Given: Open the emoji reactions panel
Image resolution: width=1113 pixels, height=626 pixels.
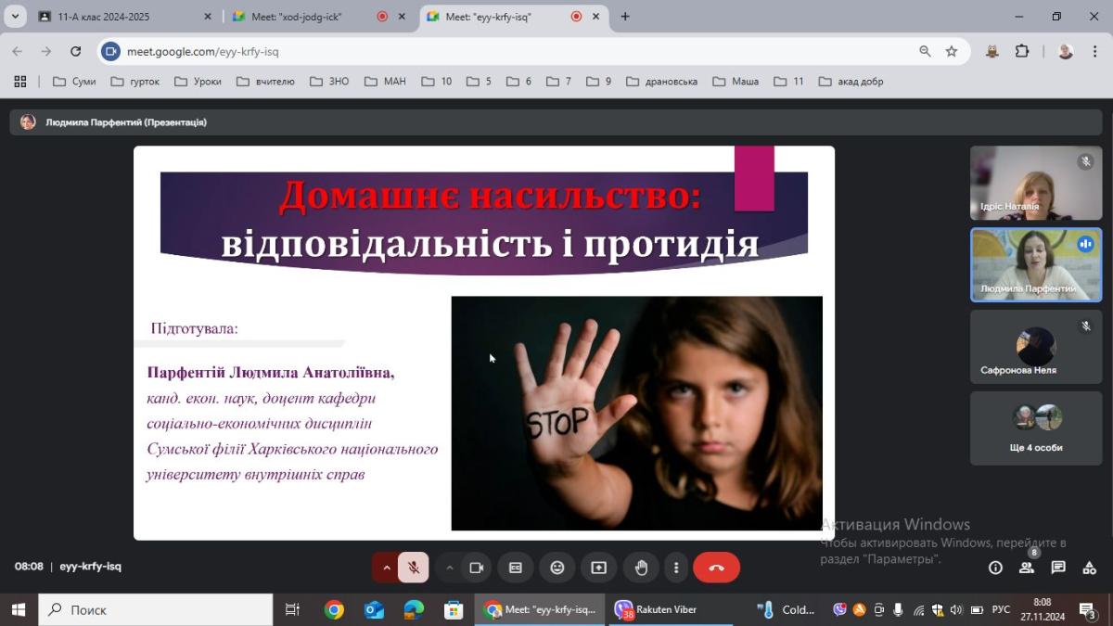Looking at the screenshot, I should coord(557,568).
